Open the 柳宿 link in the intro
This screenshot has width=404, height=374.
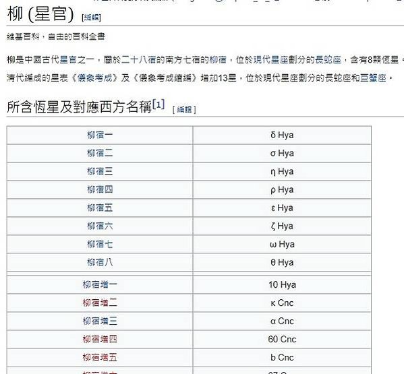[x=218, y=60]
